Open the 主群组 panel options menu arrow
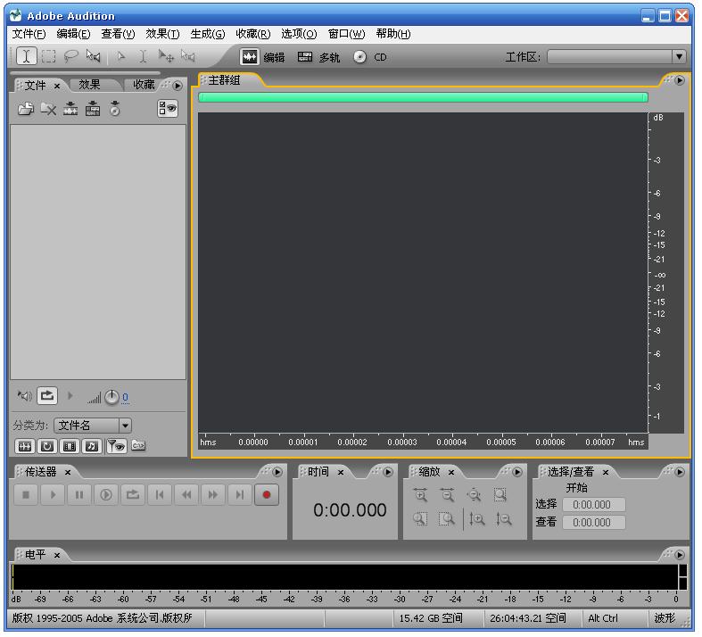The height and width of the screenshot is (637, 702). [680, 80]
